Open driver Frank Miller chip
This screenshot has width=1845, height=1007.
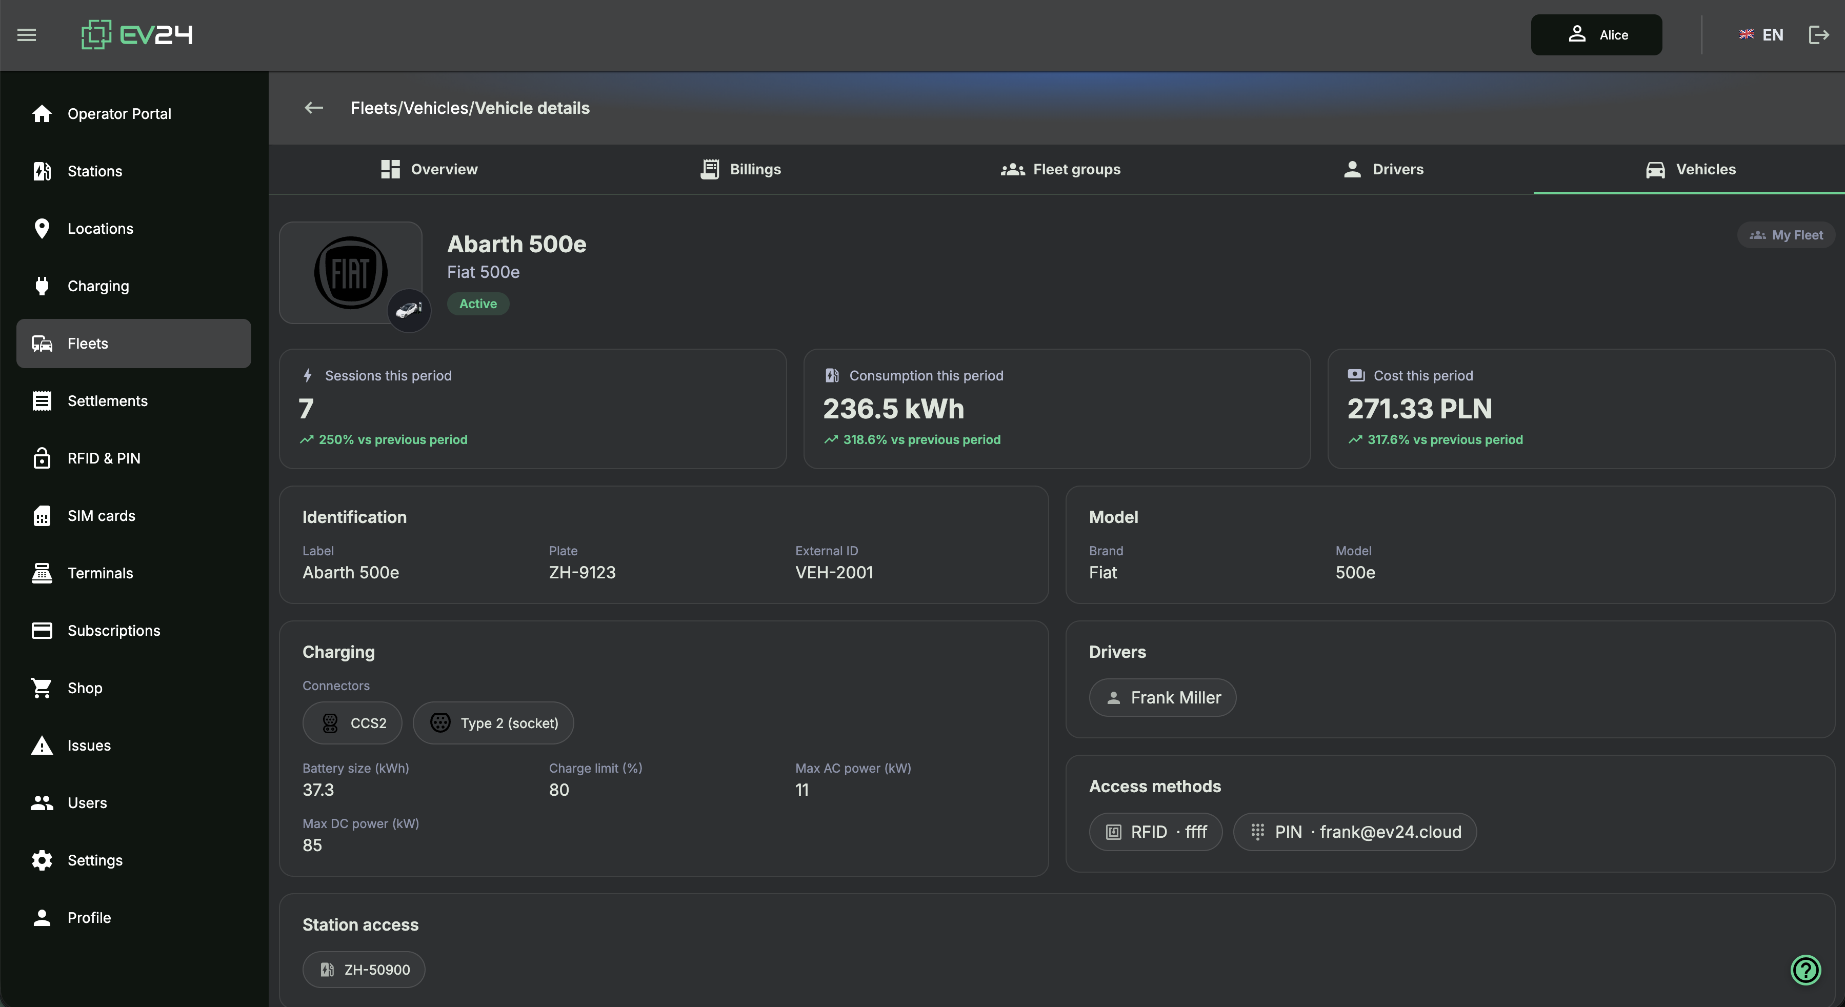click(1162, 698)
